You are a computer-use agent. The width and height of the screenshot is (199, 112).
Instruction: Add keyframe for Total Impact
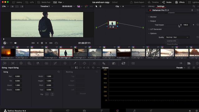193,25
